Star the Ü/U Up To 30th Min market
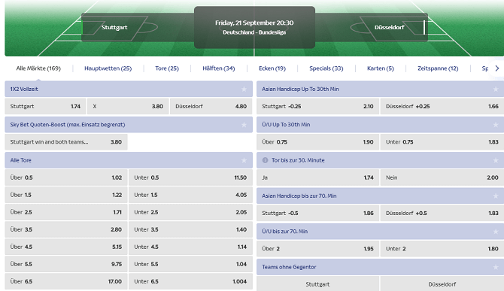 pos(496,125)
